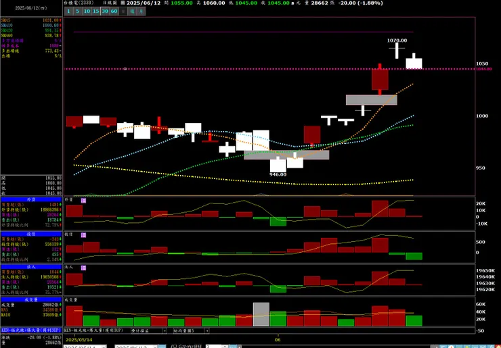Image resolution: width=501 pixels, height=348 pixels.
Task: Click the purple icon in 法人 sub-chart
Action: tap(83, 268)
